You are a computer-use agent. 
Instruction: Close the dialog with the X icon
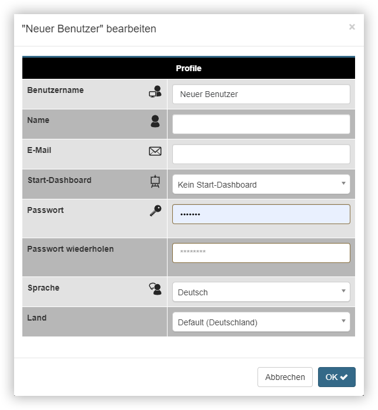352,27
